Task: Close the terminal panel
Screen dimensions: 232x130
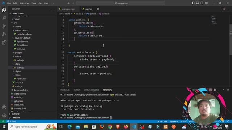Action: coord(228,90)
